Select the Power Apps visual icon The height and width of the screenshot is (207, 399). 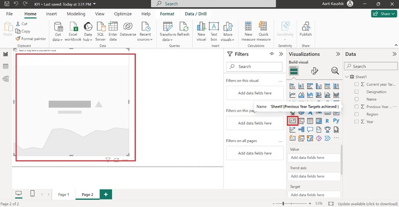[x=319, y=139]
